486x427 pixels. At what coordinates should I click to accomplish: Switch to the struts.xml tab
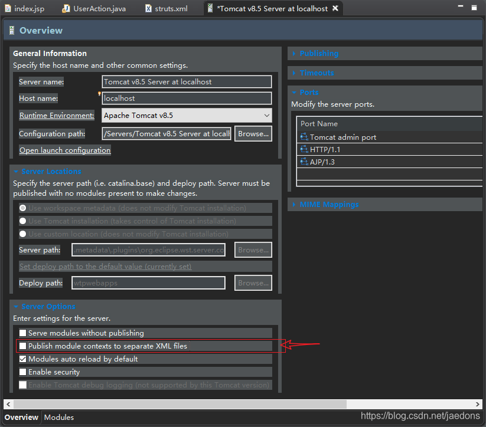tap(167, 9)
